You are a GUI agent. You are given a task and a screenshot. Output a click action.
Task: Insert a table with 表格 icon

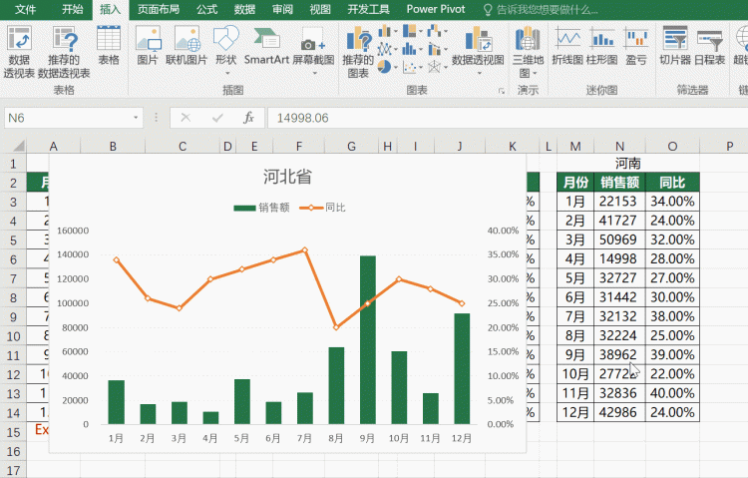(109, 46)
